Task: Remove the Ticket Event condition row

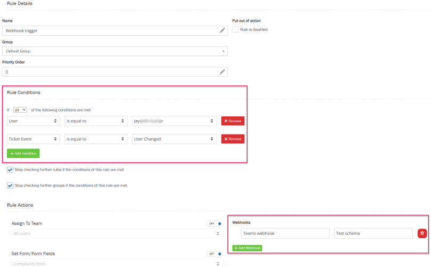Action: click(233, 139)
